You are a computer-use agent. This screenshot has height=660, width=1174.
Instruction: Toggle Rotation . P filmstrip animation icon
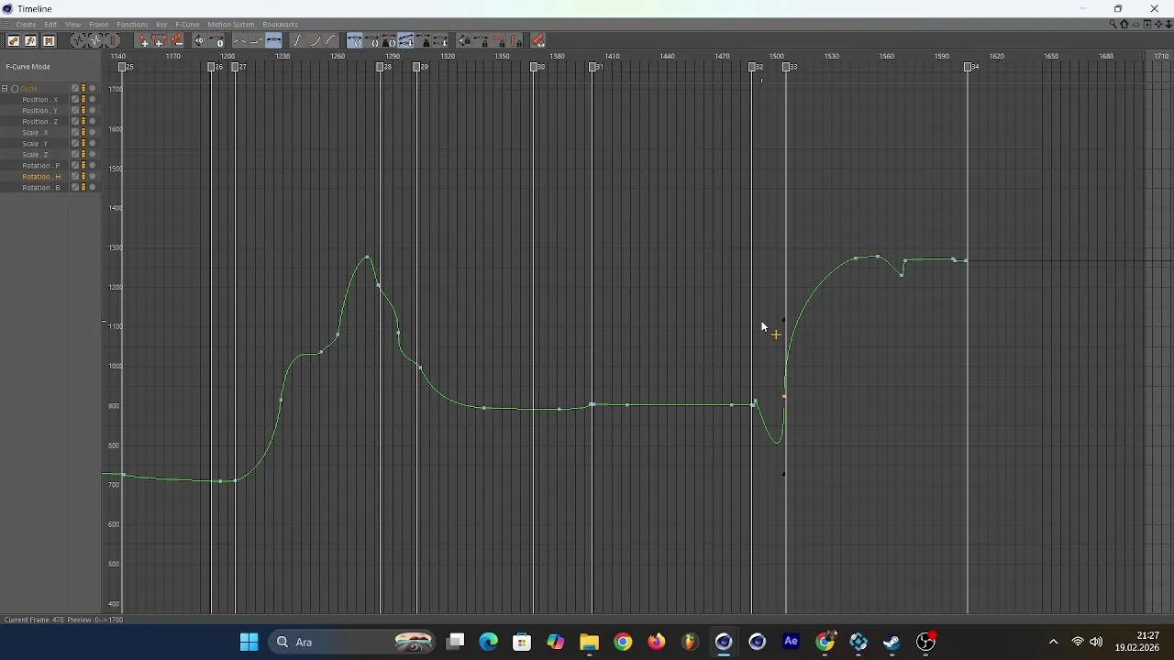tap(83, 165)
